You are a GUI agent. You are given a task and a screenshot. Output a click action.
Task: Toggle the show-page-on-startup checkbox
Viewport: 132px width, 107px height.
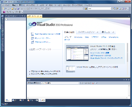tap(30, 74)
